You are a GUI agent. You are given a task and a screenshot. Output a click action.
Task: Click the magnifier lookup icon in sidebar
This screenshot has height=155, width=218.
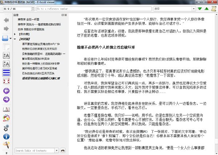click(6, 145)
